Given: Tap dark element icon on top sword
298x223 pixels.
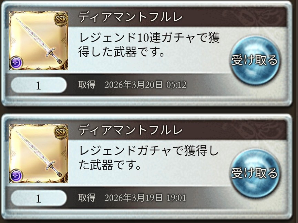Looking at the screenshot, I should click(x=16, y=62).
